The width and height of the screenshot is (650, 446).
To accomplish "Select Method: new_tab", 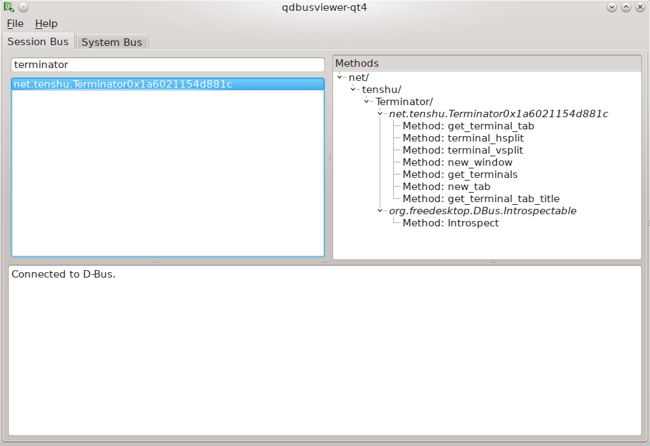I will coord(446,187).
